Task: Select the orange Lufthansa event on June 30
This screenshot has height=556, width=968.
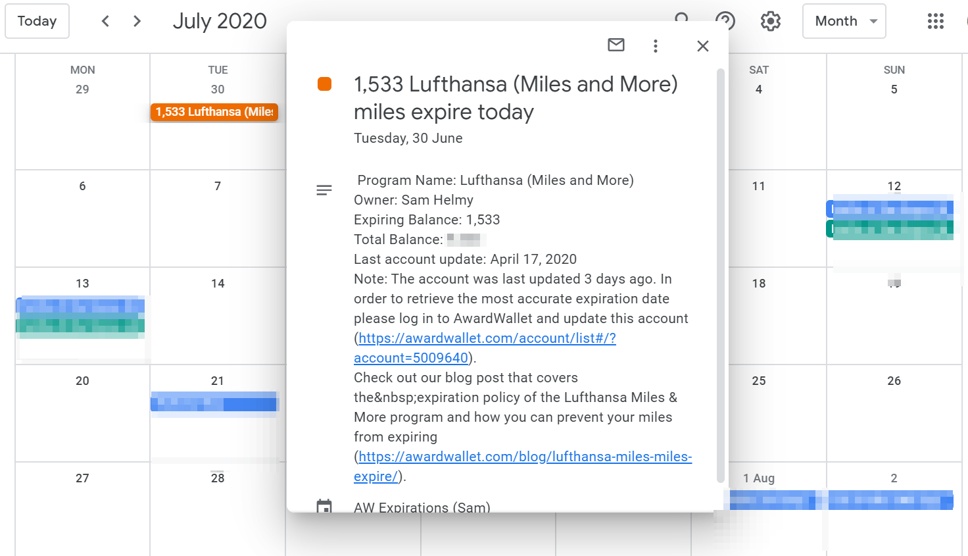Action: click(214, 112)
